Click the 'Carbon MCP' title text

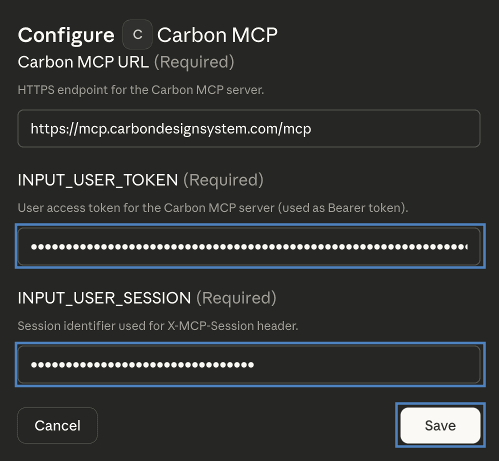point(217,35)
